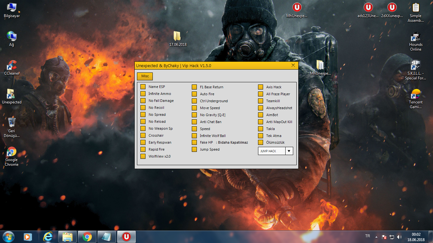Toggle the Move Speed checkbox
The height and width of the screenshot is (243, 433).
pyautogui.click(x=194, y=108)
